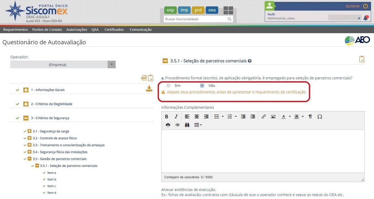The height and width of the screenshot is (199, 374).
Task: Click the Italic formatting icon
Action: (x=176, y=116)
